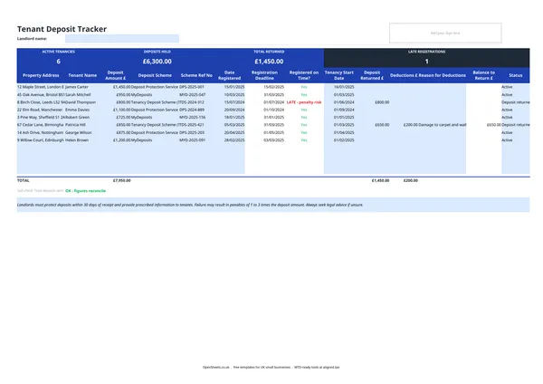Click the '9 Willow Court, Edinburgh' address cell

(41, 140)
